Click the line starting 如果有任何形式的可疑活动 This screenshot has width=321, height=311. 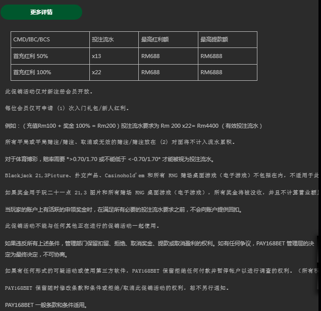coord(162,271)
